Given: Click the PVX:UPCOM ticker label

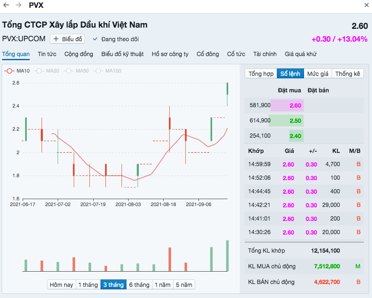Looking at the screenshot, I should (x=24, y=39).
